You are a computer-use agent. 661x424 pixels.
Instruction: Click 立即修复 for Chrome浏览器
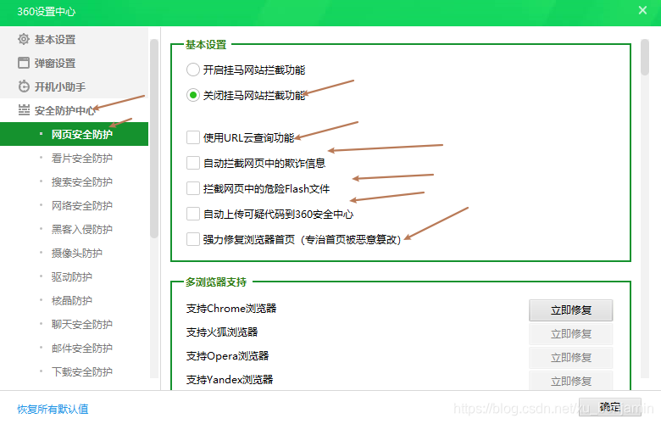pyautogui.click(x=571, y=310)
